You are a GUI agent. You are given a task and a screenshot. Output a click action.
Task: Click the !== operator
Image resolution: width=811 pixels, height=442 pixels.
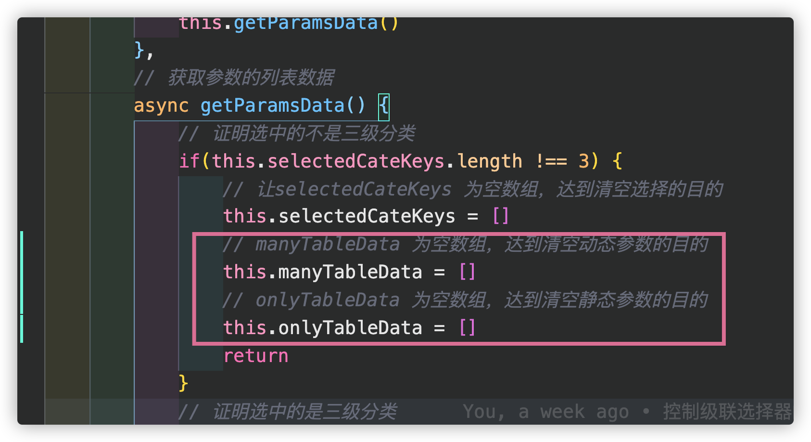pyautogui.click(x=551, y=161)
